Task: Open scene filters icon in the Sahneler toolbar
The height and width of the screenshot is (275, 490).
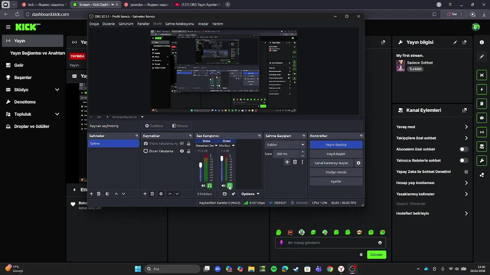Action: (107, 194)
